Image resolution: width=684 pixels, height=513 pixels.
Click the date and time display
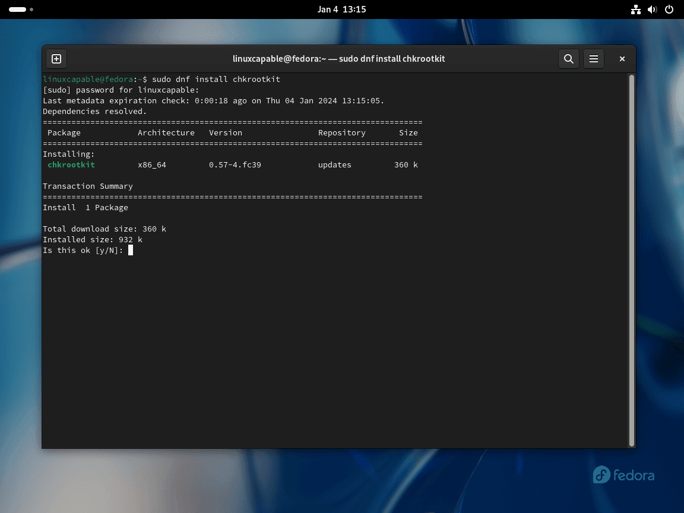[x=342, y=9]
